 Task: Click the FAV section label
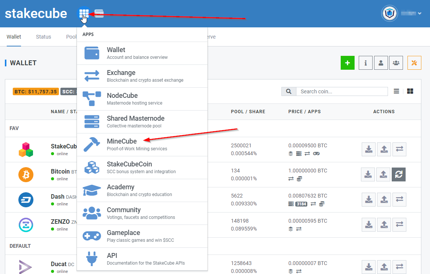click(14, 128)
